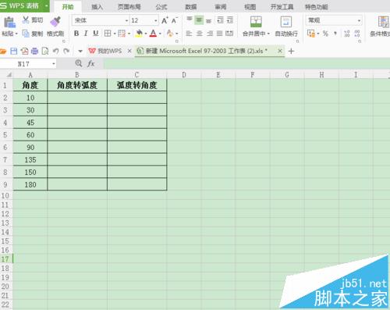390x310 pixels.
Task: Select column B header
Action: tap(77, 75)
